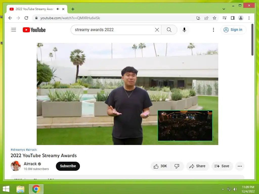Click the video player to pause

[x=127, y=94]
